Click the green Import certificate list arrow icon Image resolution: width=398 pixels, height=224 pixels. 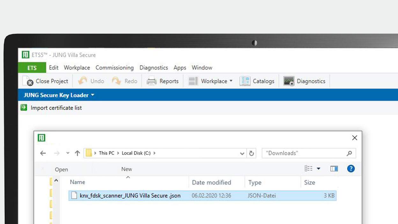pyautogui.click(x=23, y=108)
